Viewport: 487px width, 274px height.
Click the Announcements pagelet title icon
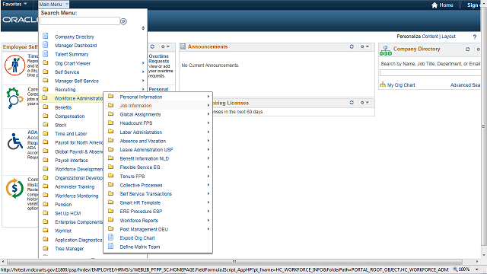(x=183, y=46)
